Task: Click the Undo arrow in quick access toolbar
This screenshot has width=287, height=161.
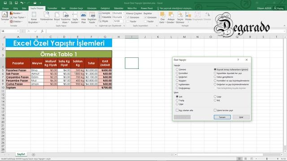Action: [22, 3]
